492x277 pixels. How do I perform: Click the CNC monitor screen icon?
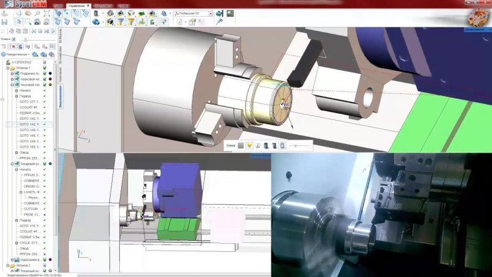pos(230,13)
